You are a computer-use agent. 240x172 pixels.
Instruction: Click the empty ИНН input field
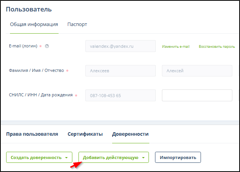coord(197,95)
